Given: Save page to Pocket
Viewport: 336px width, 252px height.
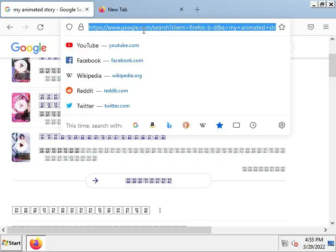Looking at the screenshot, I should (311, 27).
